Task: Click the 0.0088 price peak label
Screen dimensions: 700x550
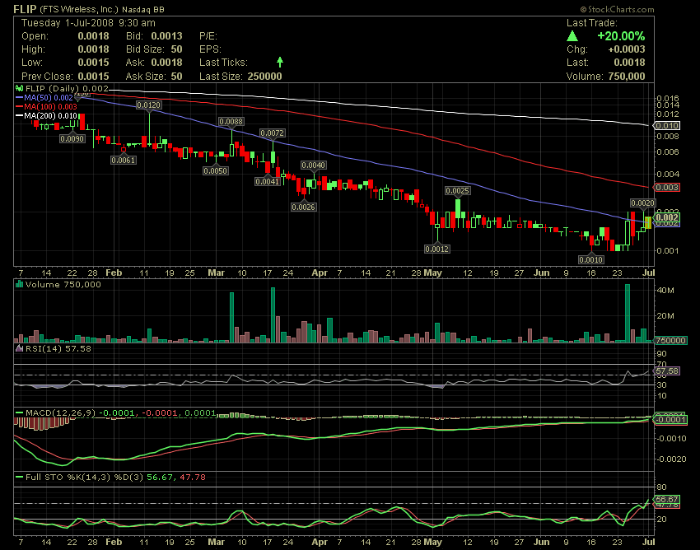Action: click(231, 121)
